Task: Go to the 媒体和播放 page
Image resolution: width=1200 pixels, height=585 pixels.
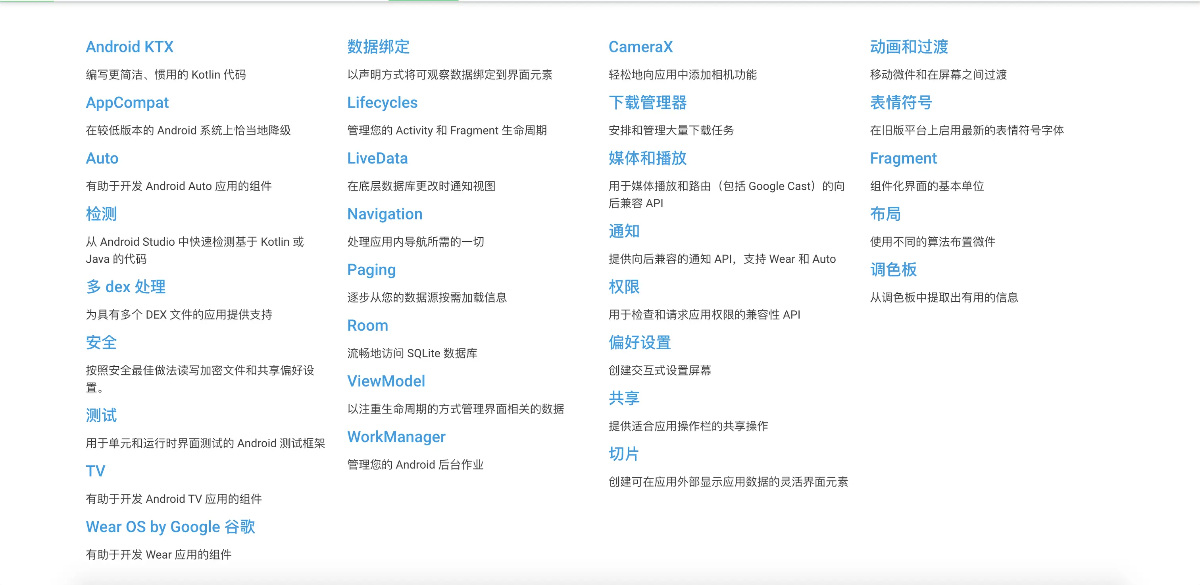Action: tap(647, 158)
